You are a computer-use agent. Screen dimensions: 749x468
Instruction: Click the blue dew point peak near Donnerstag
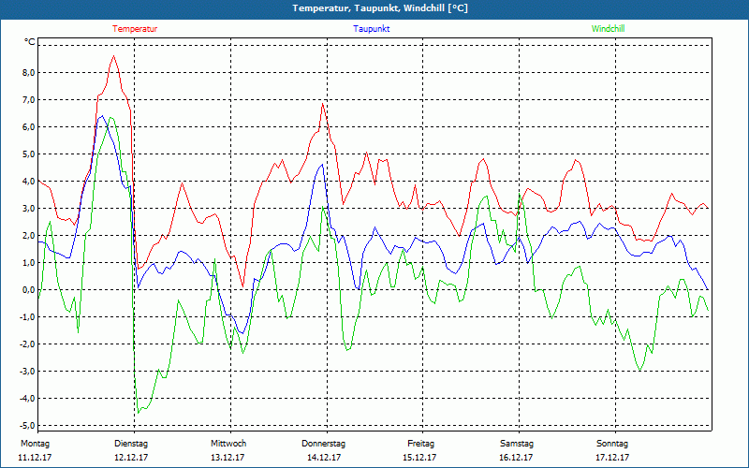322,165
